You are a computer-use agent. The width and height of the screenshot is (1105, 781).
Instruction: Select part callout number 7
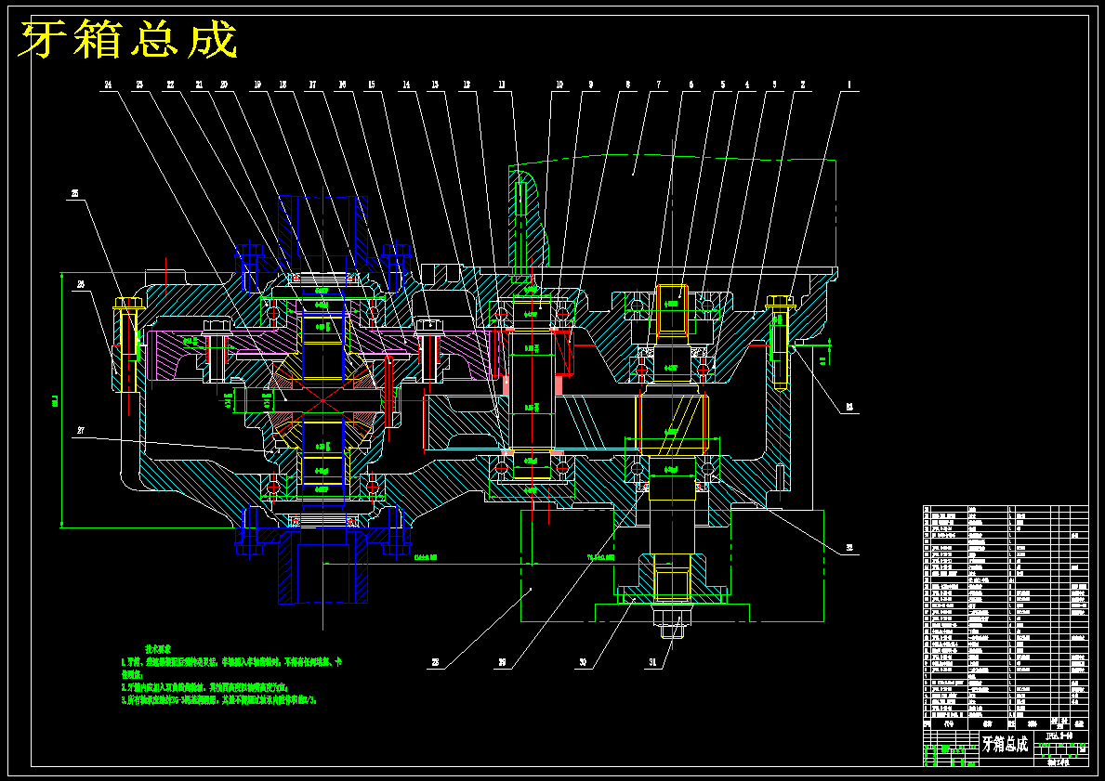[659, 85]
